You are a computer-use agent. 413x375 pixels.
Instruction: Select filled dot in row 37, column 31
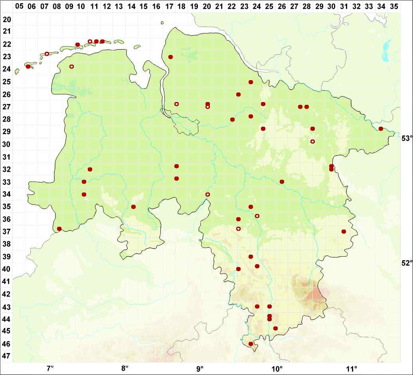click(344, 232)
